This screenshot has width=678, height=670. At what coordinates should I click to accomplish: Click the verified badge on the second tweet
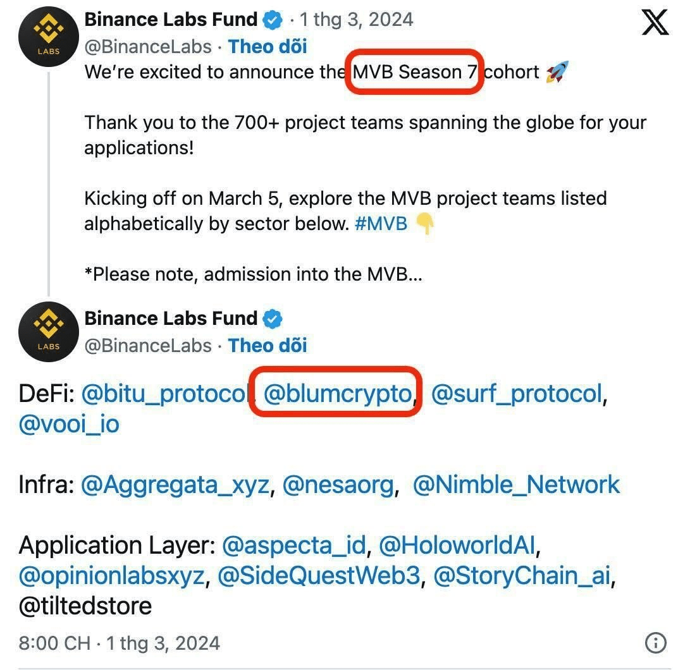click(x=273, y=319)
